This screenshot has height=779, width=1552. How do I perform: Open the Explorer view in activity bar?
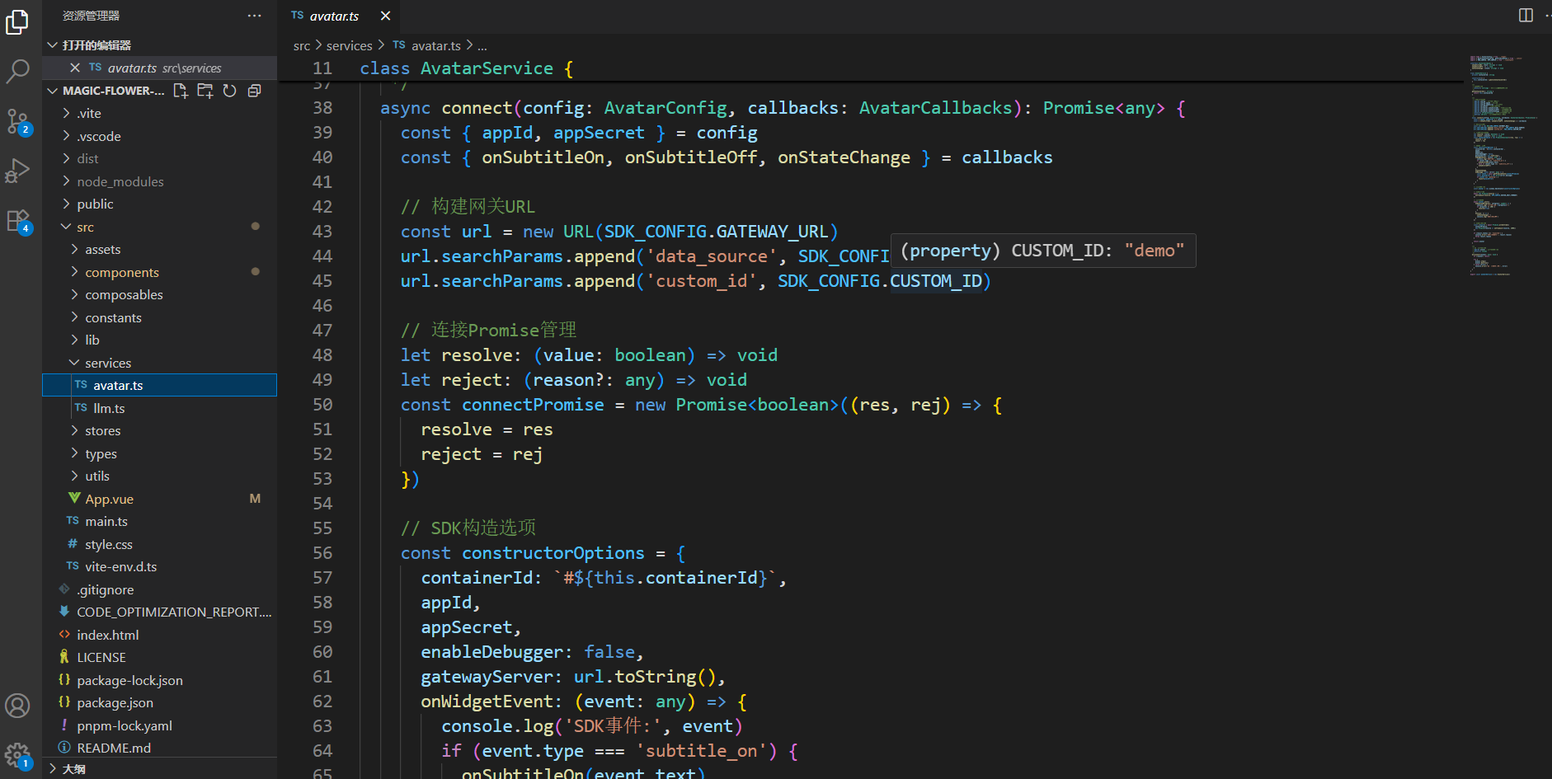tap(17, 22)
